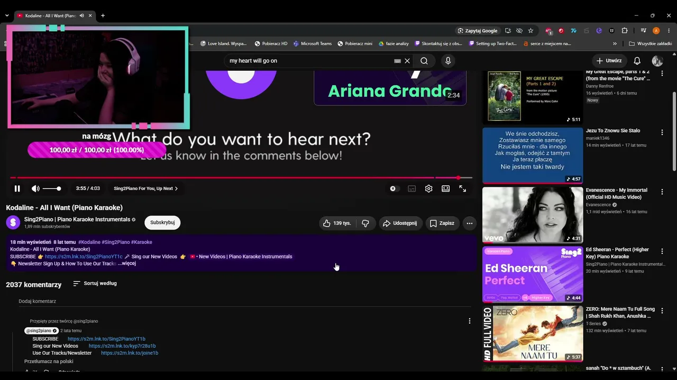The image size is (677, 380).
Task: Seek on the red video progress bar
Action: click(241, 178)
